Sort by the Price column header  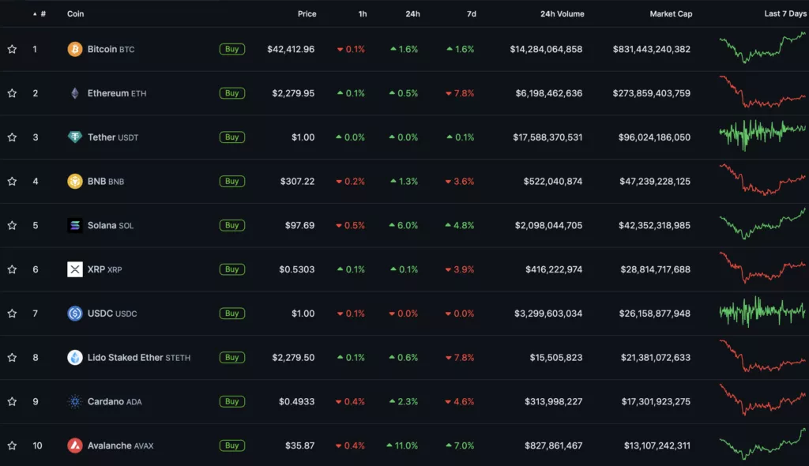click(307, 14)
